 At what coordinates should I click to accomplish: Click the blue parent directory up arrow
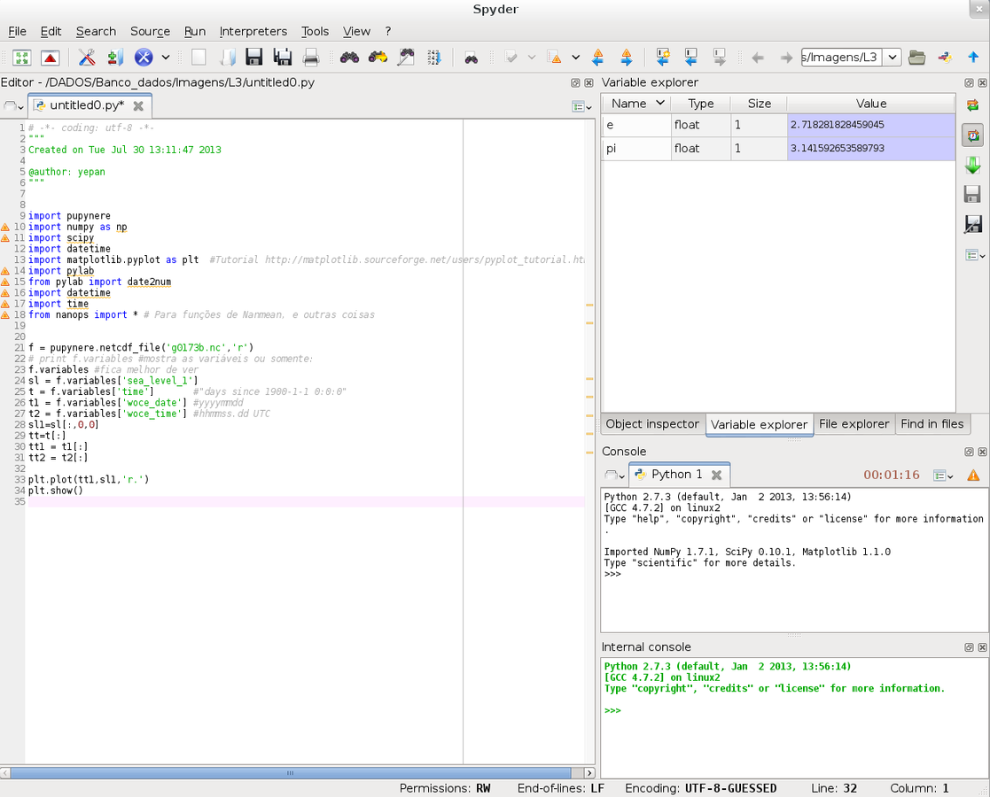click(x=973, y=58)
